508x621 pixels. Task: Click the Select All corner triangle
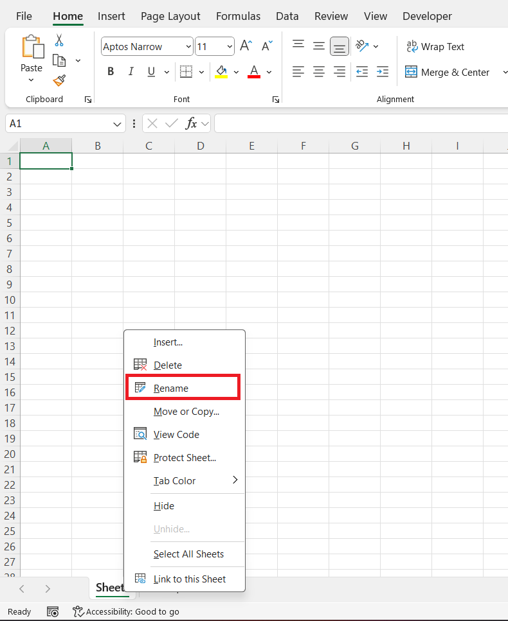point(12,146)
